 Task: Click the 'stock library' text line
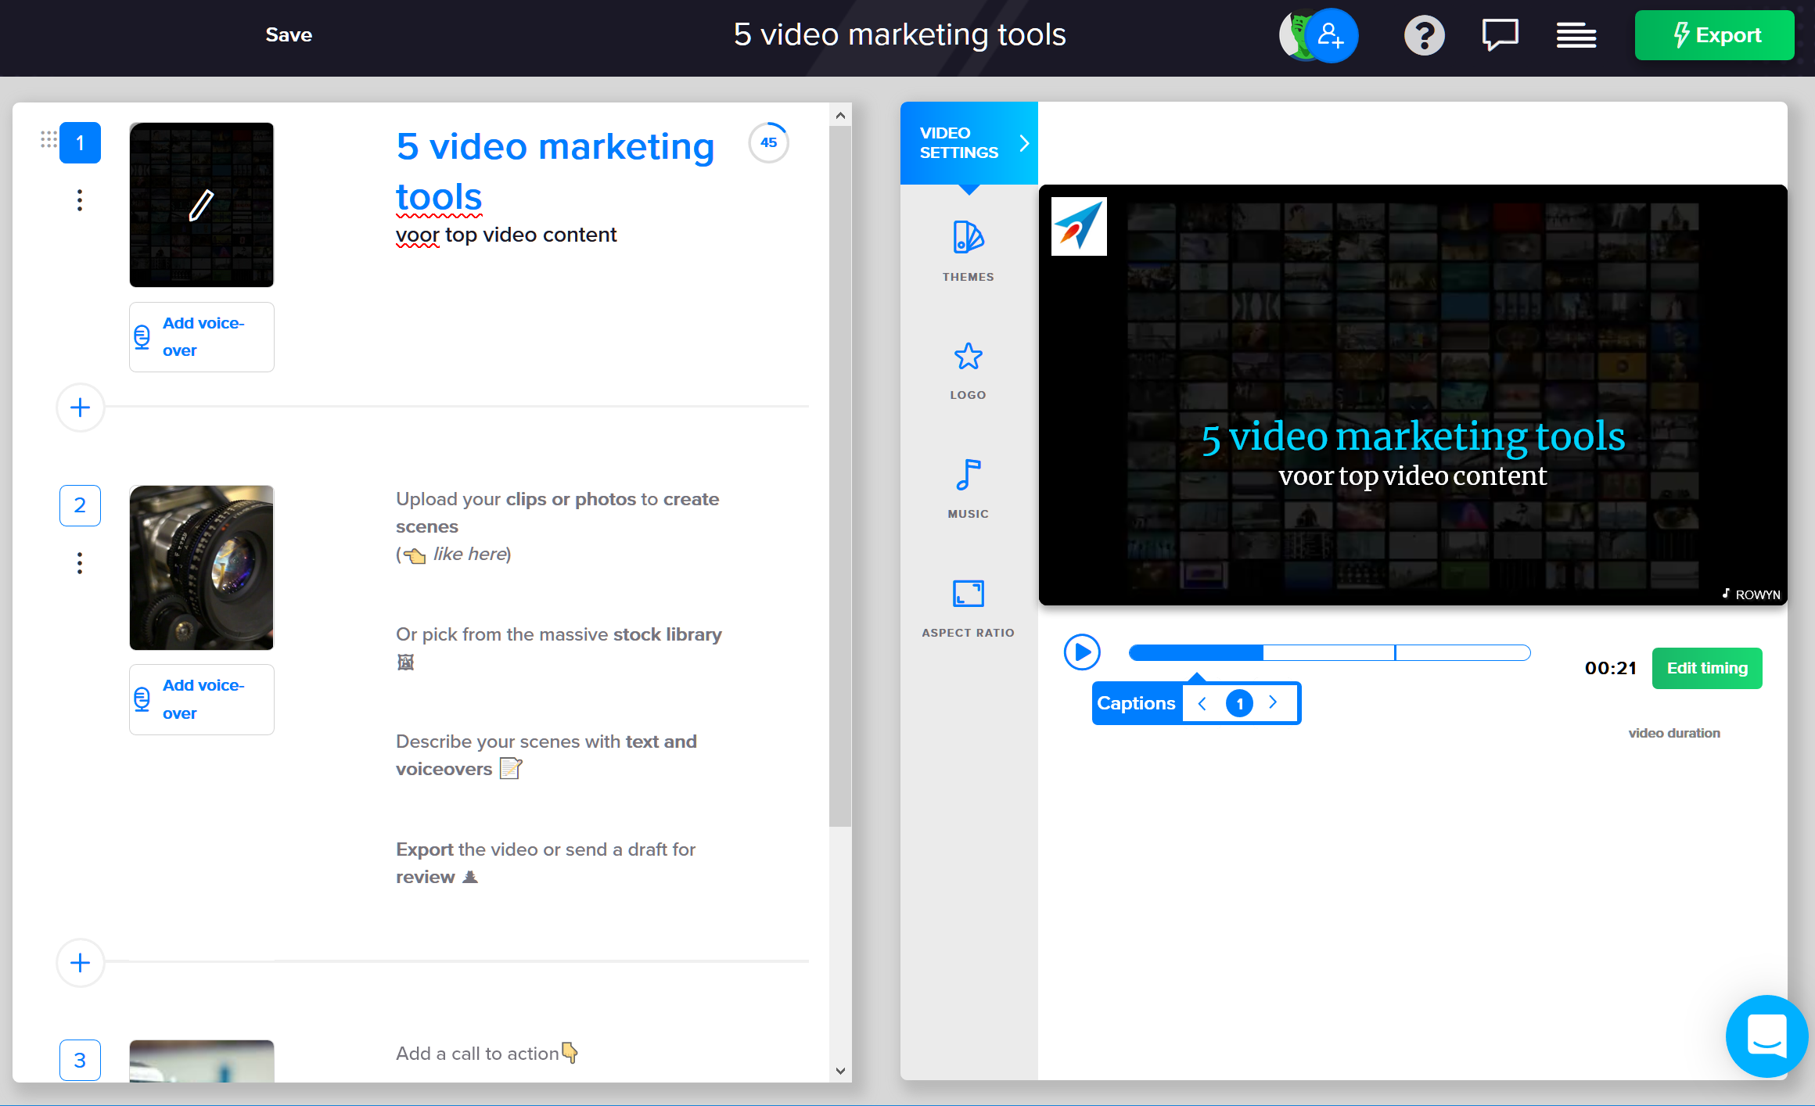(559, 648)
